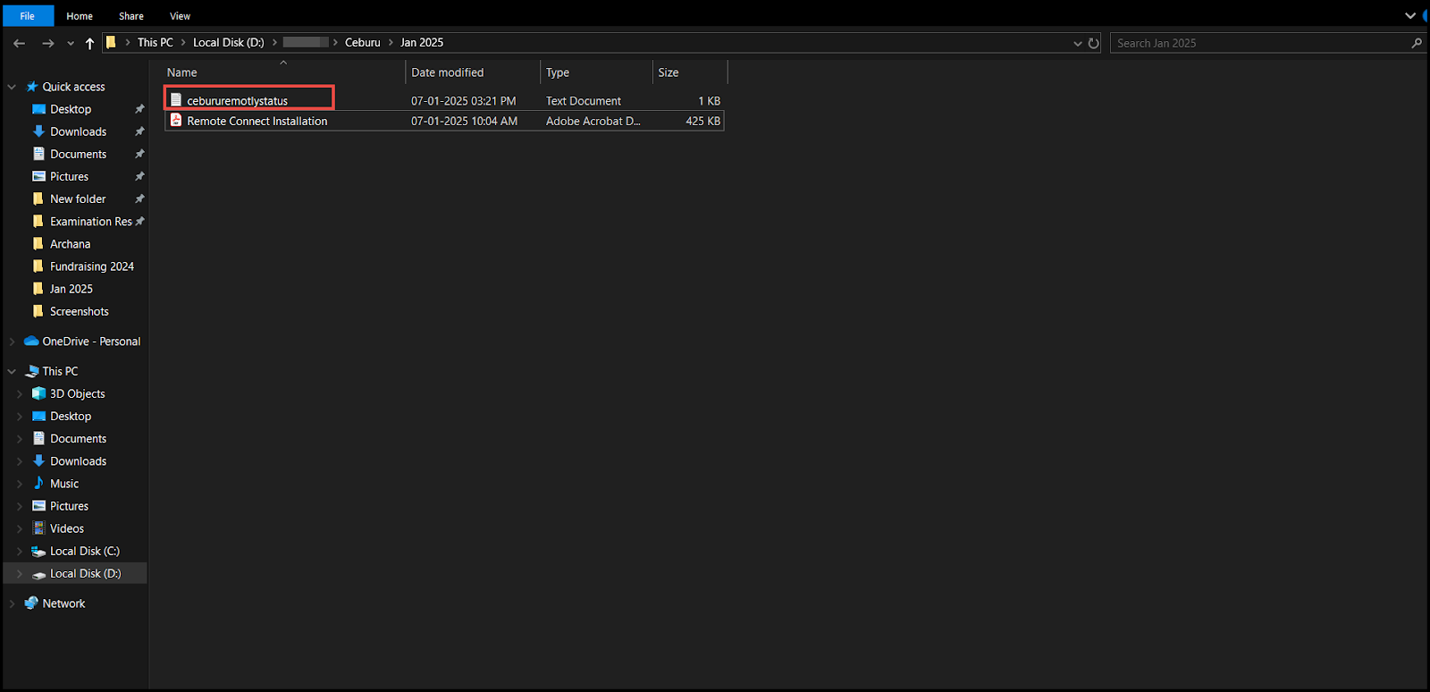
Task: Switch to the Home ribbon tab
Action: [80, 16]
